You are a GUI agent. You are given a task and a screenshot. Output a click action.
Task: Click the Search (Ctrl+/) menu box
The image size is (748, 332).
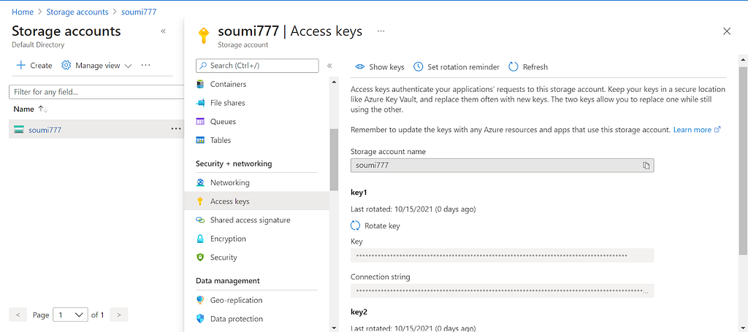[257, 66]
